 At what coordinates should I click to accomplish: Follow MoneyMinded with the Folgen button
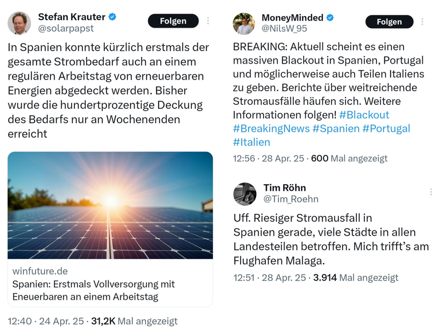pos(389,22)
